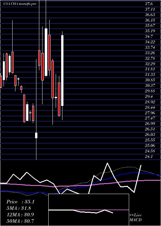
Task: Click the tallest white candle topping near 35.67
Action: (x=46, y=52)
